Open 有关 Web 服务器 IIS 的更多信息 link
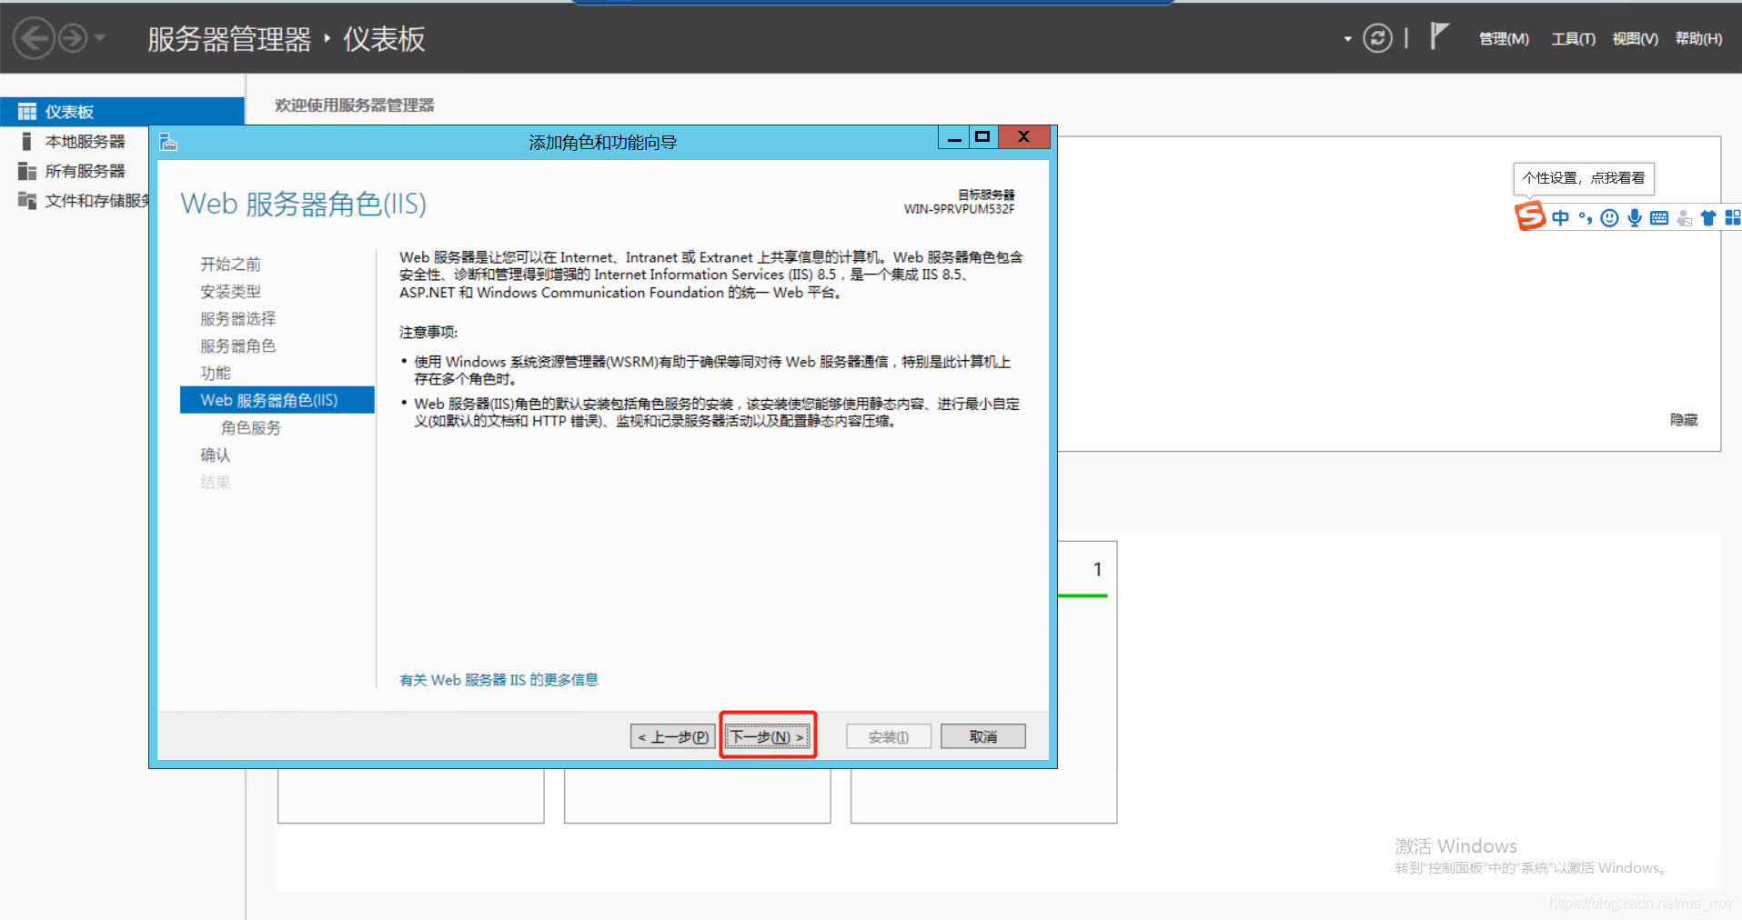Viewport: 1742px width, 920px height. [x=498, y=680]
